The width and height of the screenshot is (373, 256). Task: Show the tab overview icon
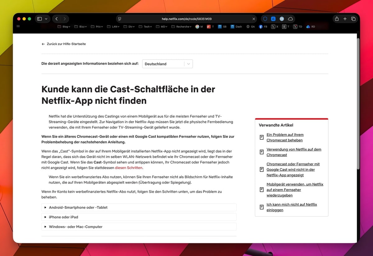pos(353,19)
